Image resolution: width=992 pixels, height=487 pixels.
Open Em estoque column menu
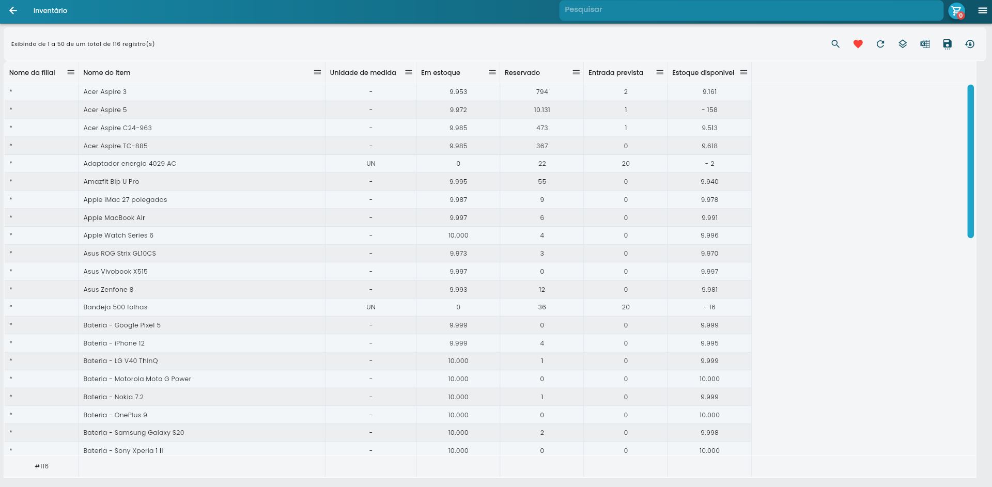(x=492, y=72)
